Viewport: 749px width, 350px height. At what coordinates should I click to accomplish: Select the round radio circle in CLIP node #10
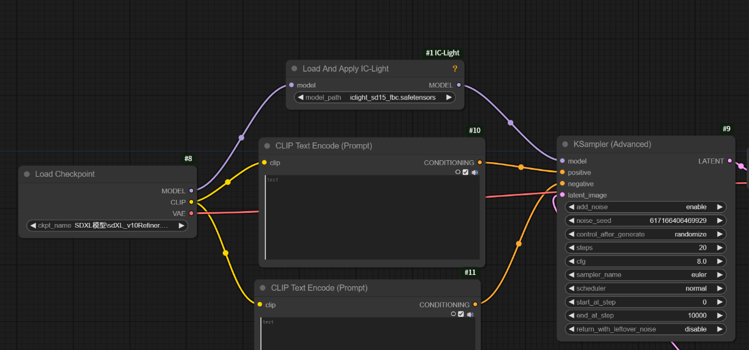point(458,173)
